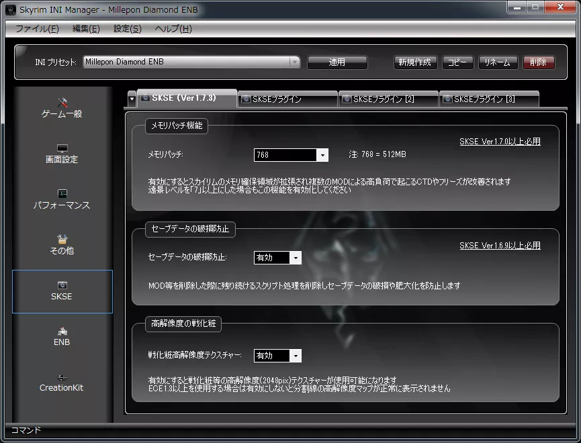Click the メモリパッチ機能 group title
Viewport: 581px width, 443px height.
(x=177, y=126)
